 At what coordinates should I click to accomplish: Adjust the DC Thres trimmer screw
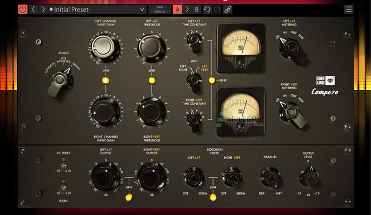pos(63,166)
